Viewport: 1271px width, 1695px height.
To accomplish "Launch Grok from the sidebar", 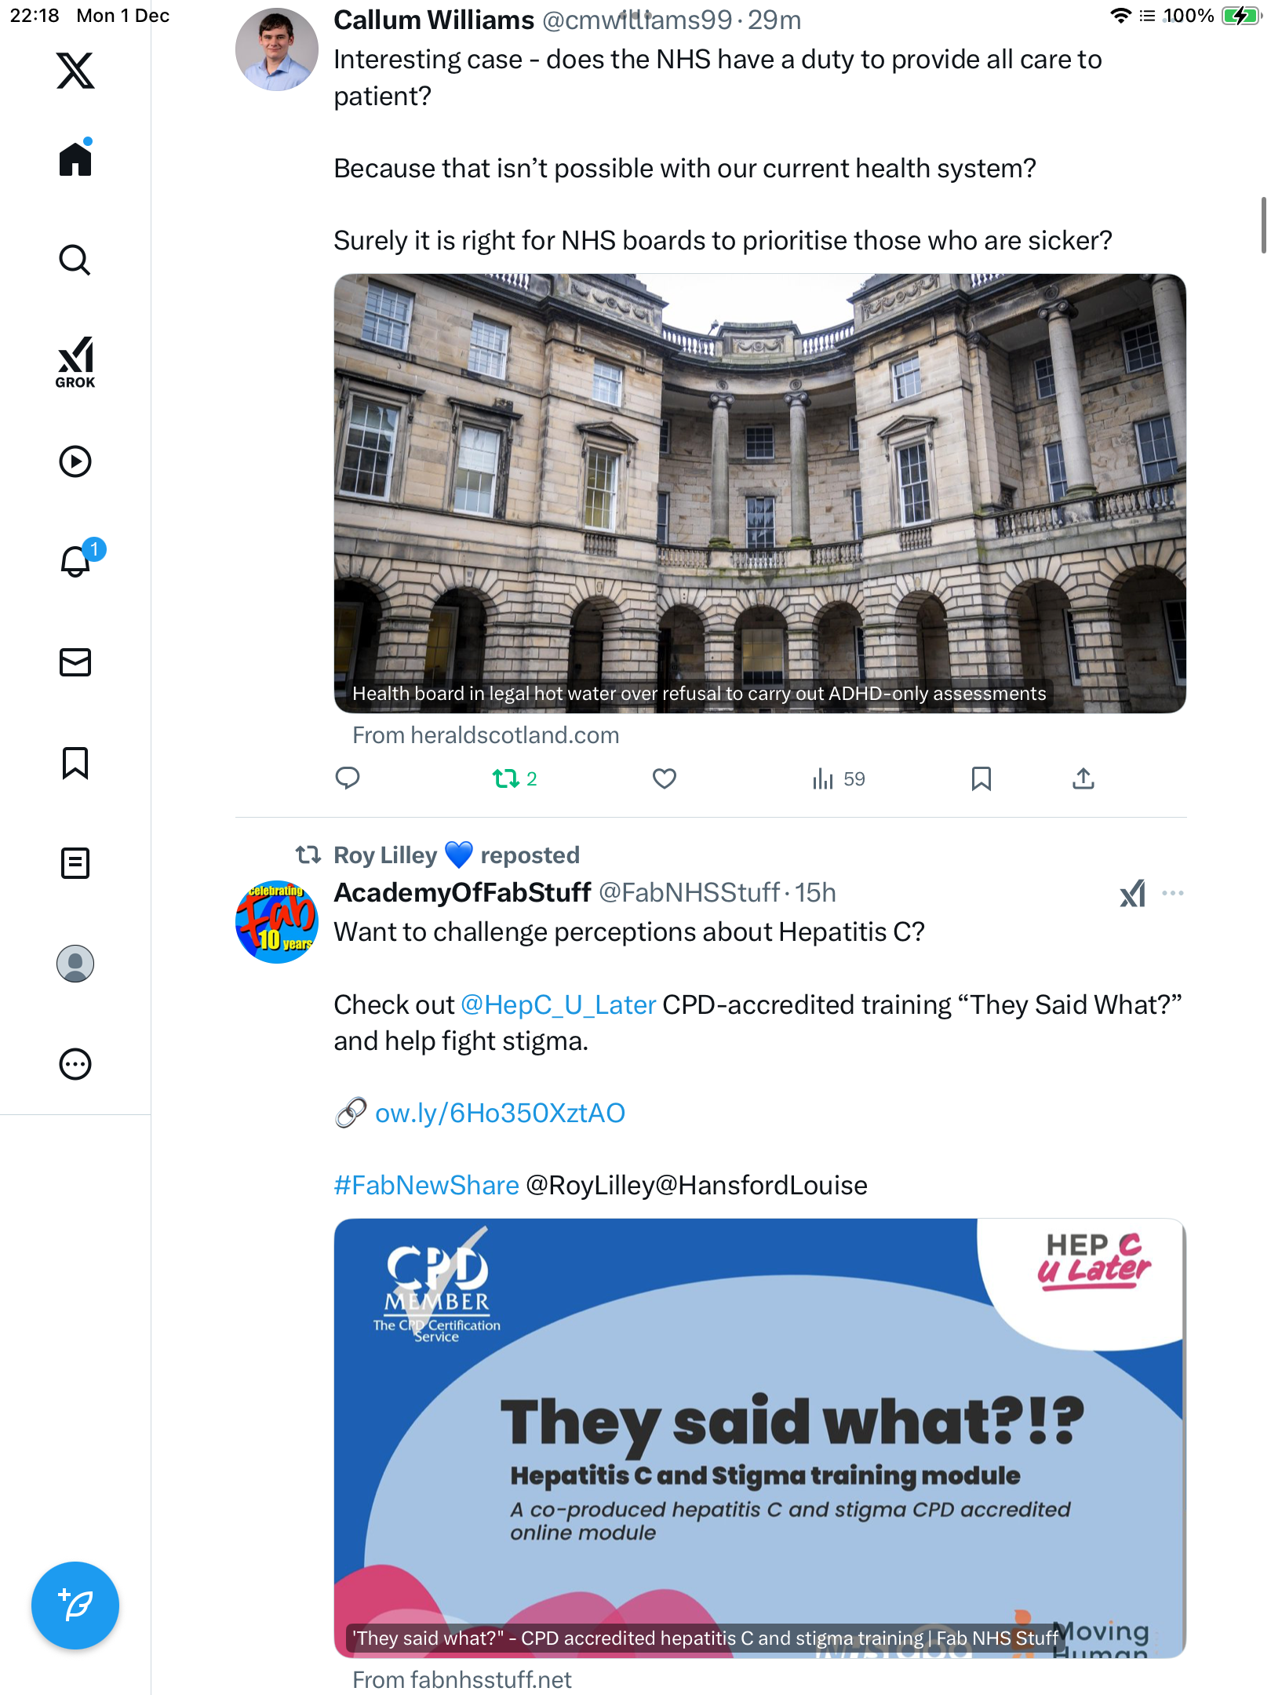I will tap(75, 363).
